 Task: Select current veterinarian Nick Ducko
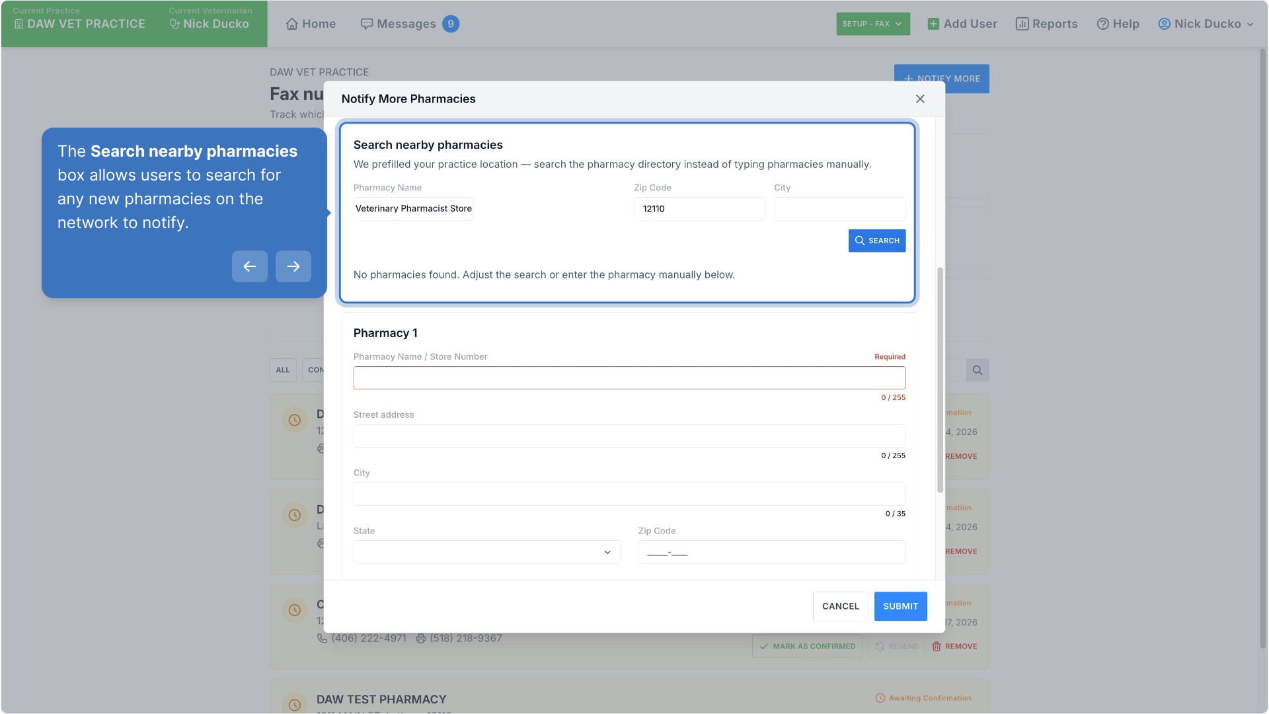pos(210,24)
